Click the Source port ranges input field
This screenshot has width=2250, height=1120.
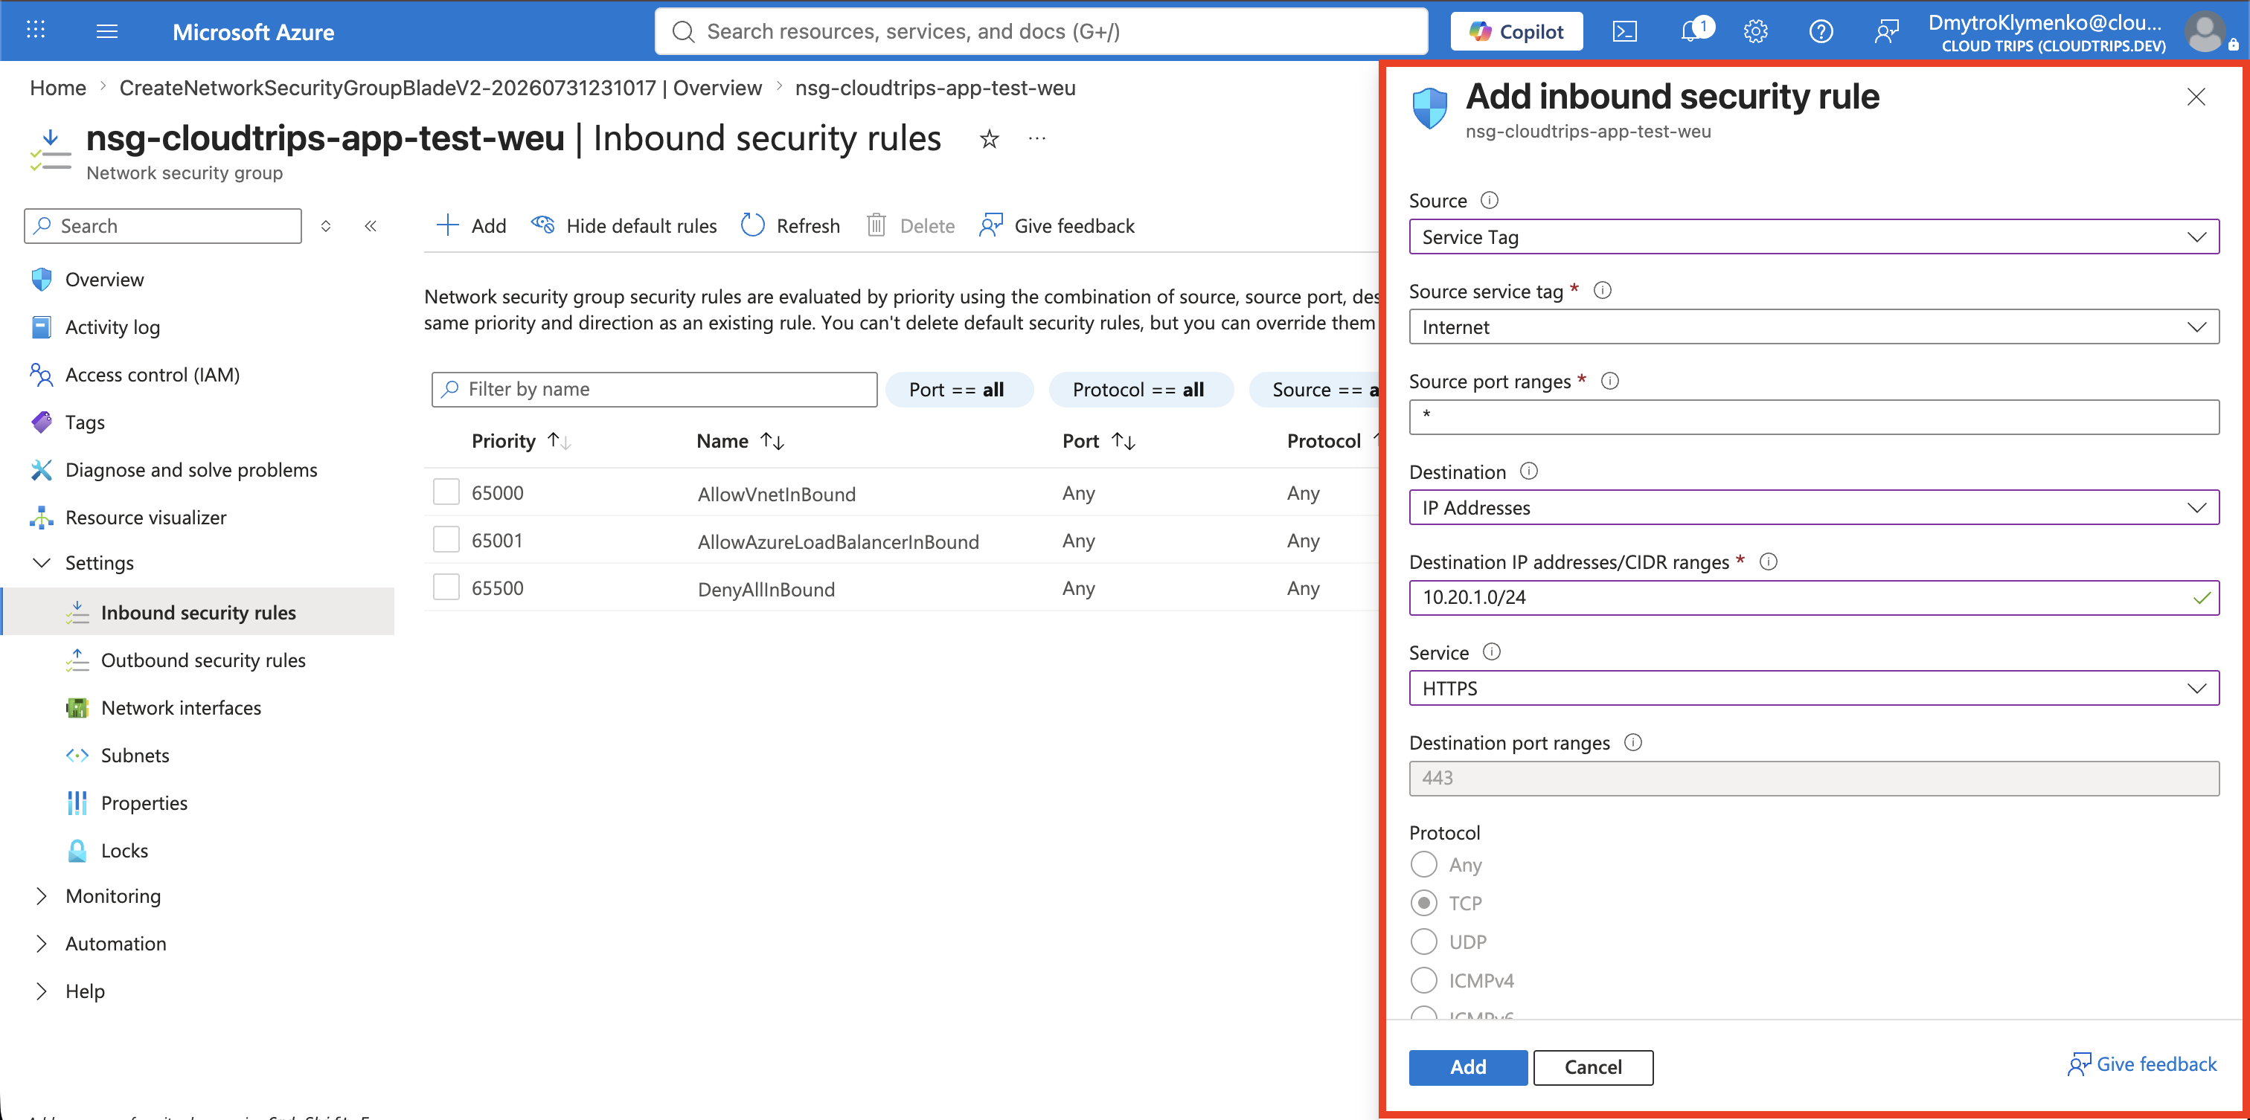(x=1813, y=416)
